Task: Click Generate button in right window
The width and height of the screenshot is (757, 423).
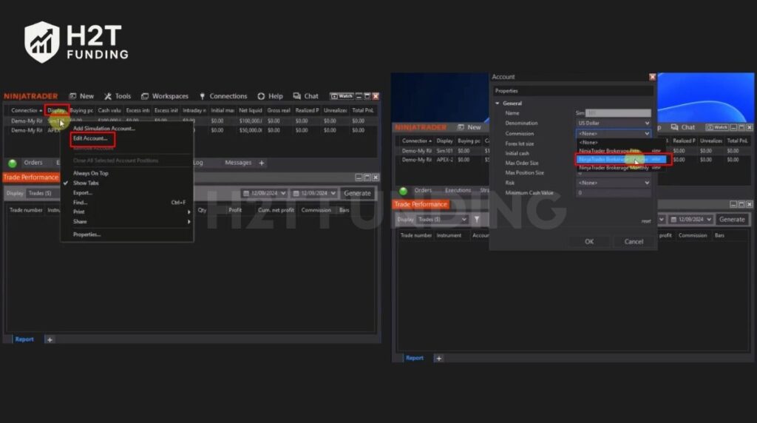Action: pyautogui.click(x=732, y=219)
